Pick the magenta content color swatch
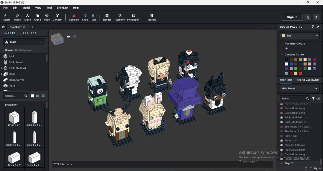 point(314,59)
